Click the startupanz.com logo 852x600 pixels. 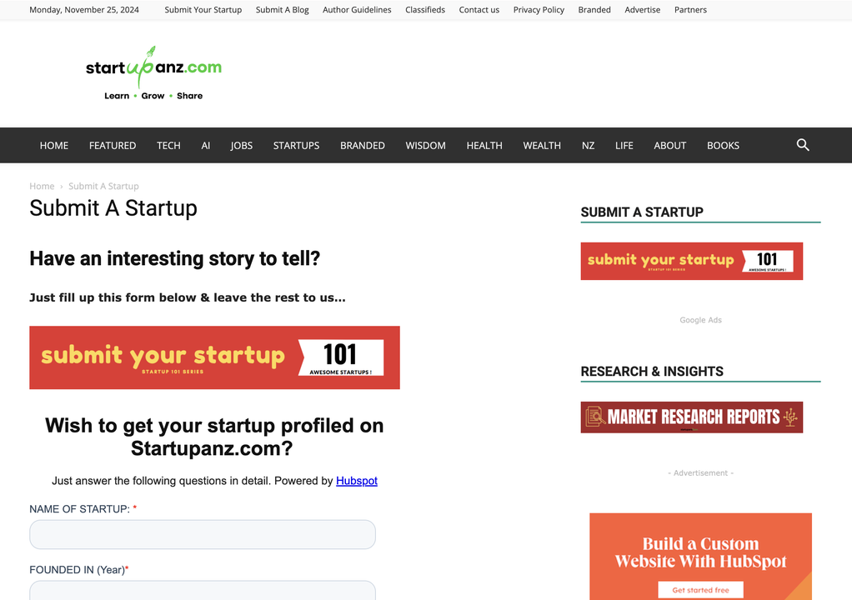coord(153,74)
